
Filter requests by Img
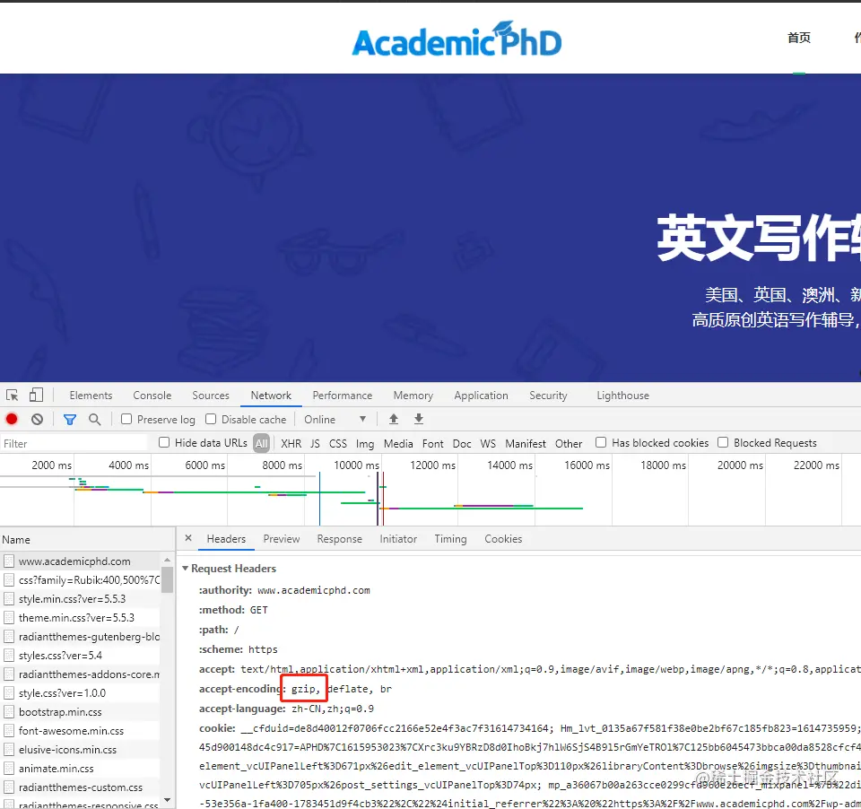coord(365,443)
